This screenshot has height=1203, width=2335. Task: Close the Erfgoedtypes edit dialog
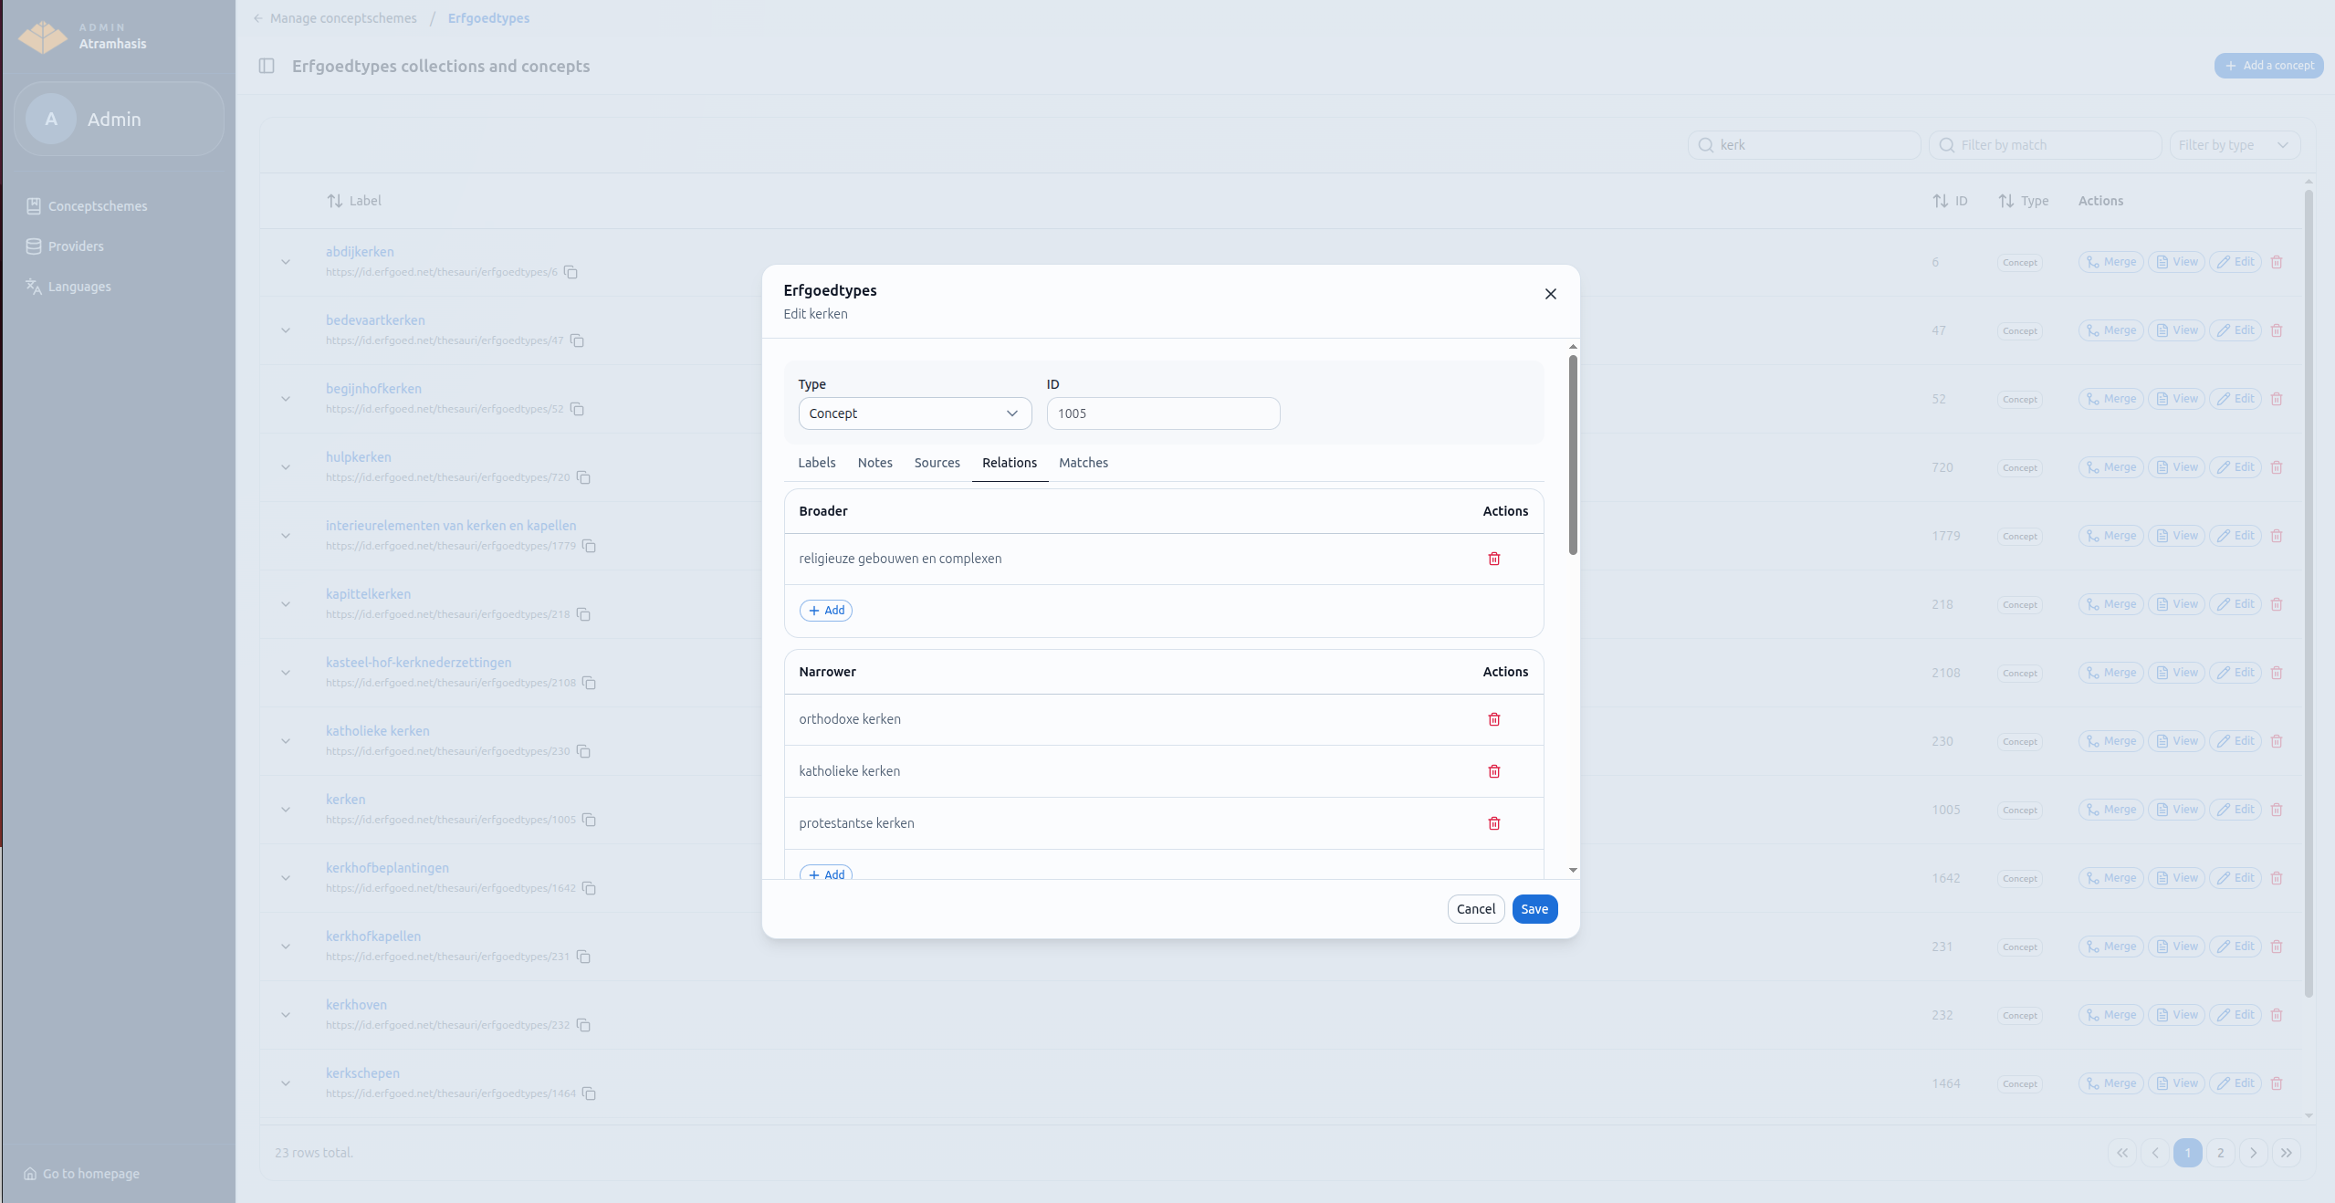(x=1550, y=294)
